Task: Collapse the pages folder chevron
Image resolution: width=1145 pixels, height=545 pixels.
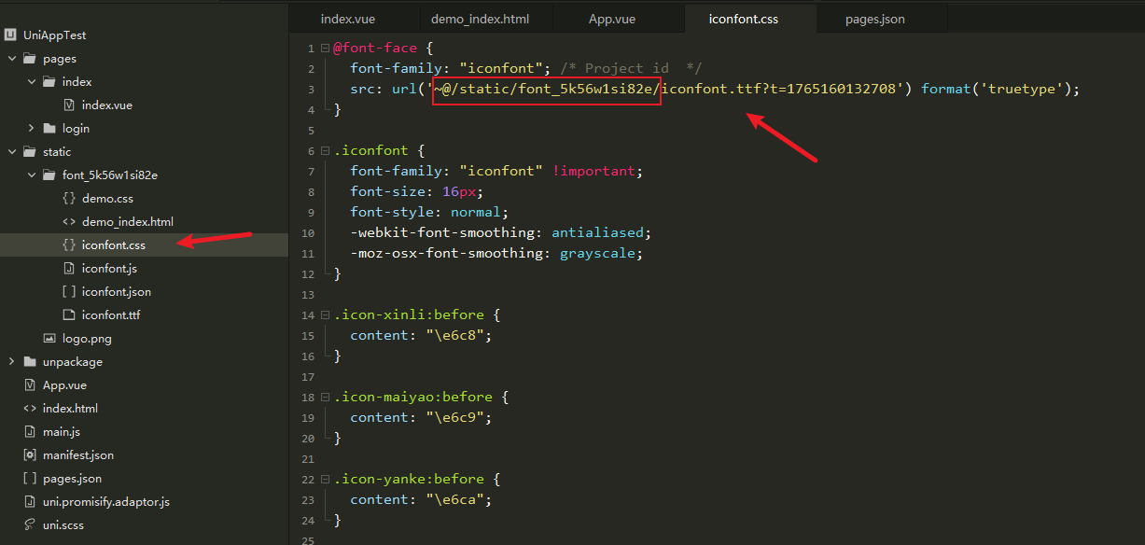Action: click(11, 58)
